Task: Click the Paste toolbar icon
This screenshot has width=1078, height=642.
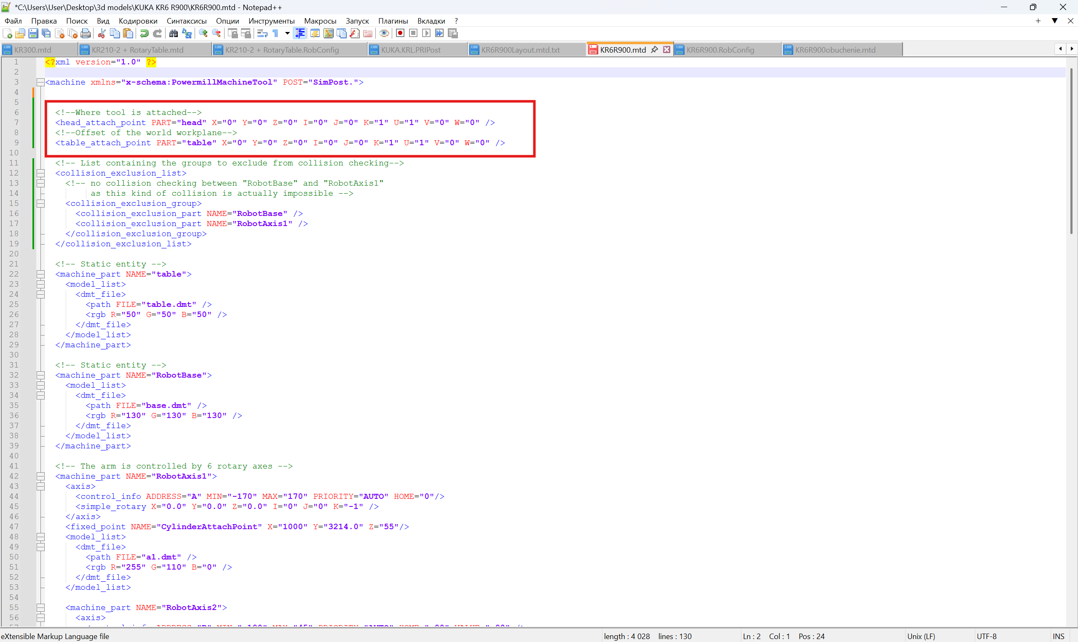Action: (x=128, y=33)
